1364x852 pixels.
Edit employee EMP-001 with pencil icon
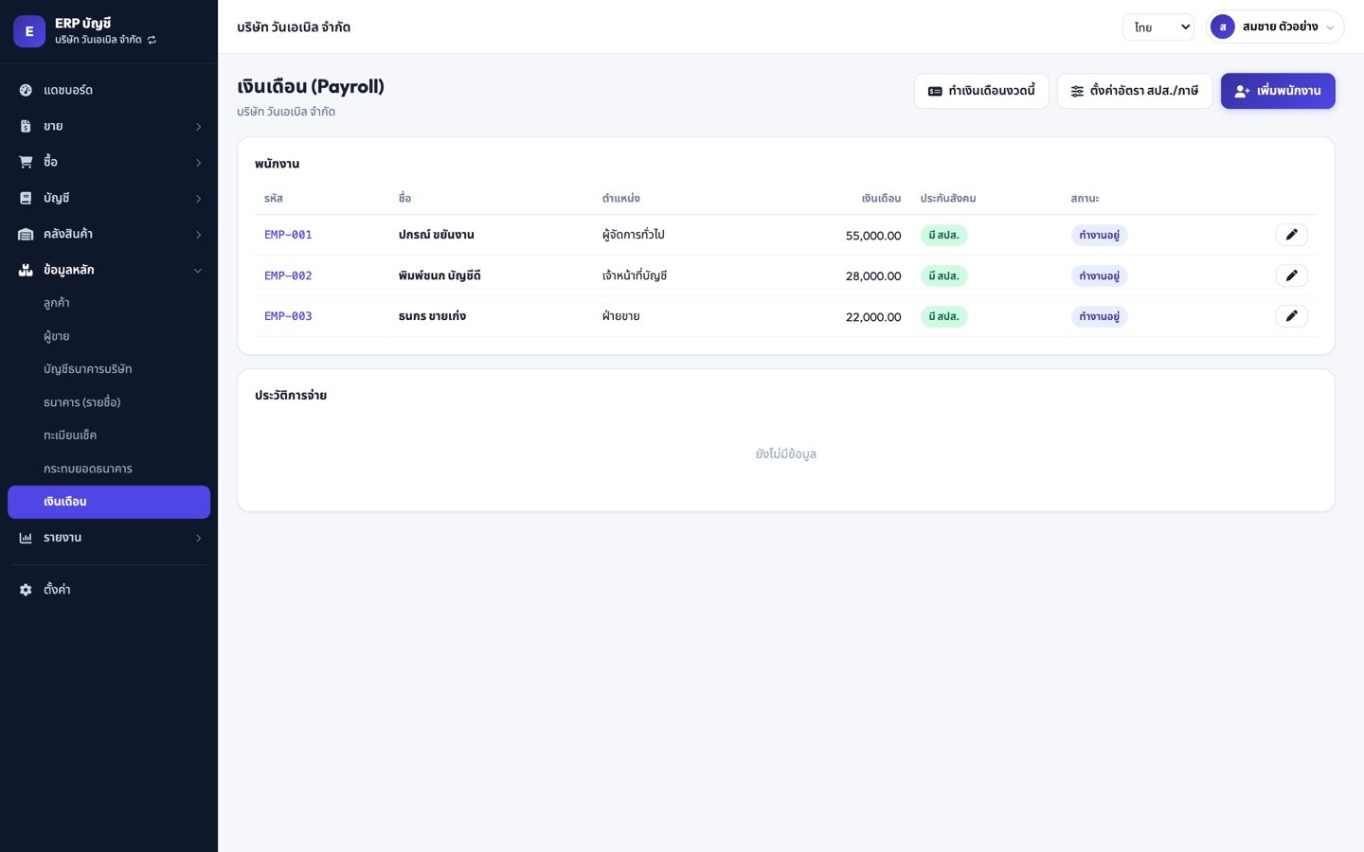click(x=1291, y=235)
